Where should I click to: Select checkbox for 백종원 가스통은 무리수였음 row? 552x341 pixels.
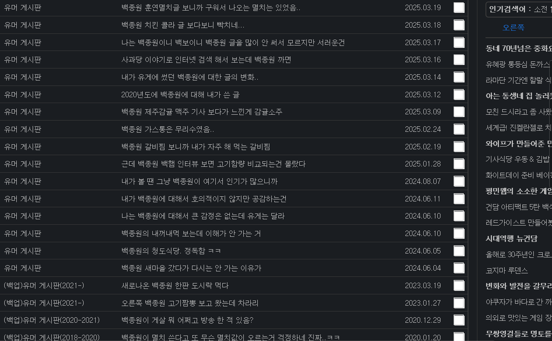(459, 129)
